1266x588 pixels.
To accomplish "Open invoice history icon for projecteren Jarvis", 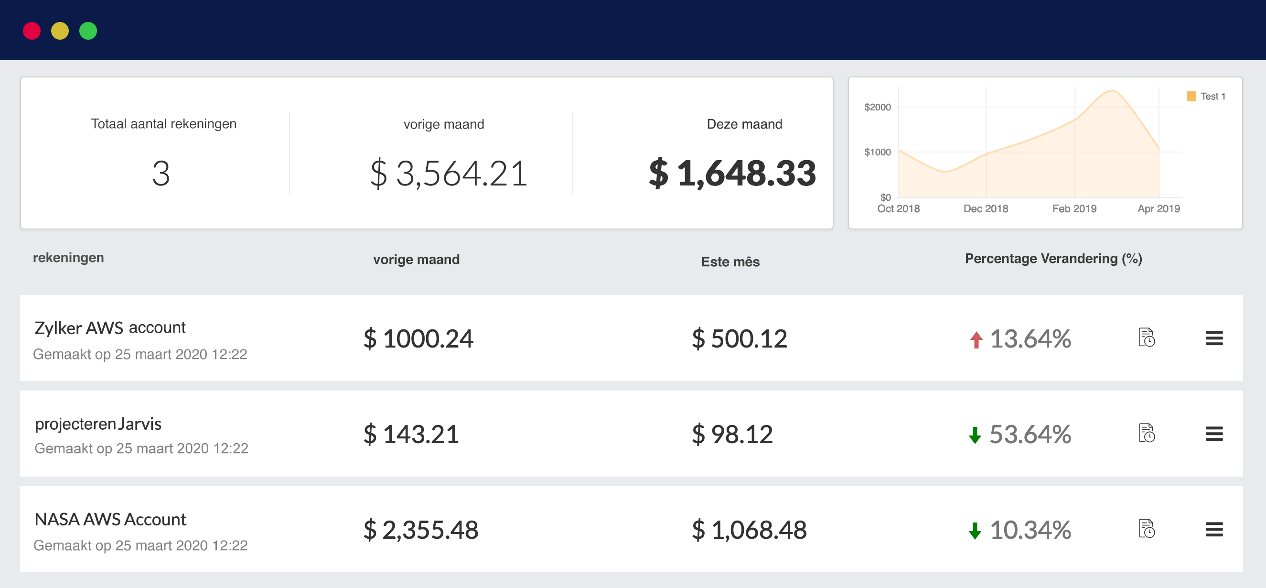I will coord(1147,434).
